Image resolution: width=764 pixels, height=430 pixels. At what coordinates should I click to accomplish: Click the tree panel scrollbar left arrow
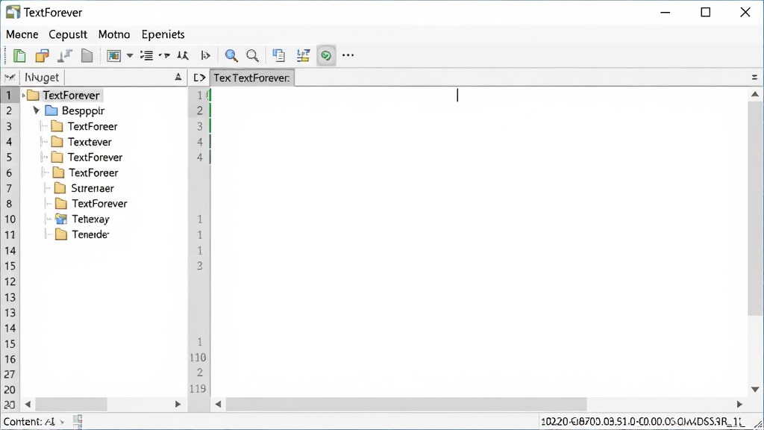coord(28,404)
